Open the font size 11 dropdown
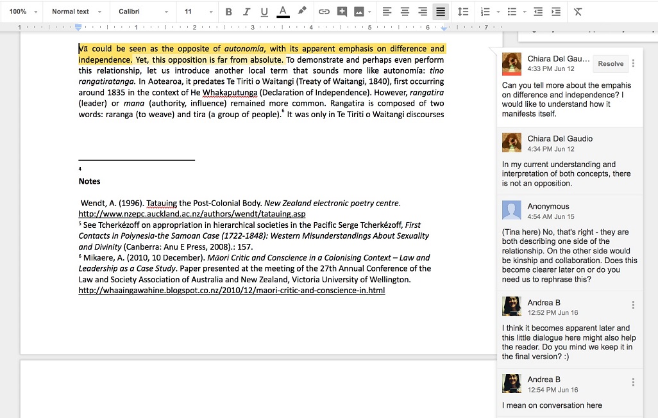 click(x=199, y=12)
